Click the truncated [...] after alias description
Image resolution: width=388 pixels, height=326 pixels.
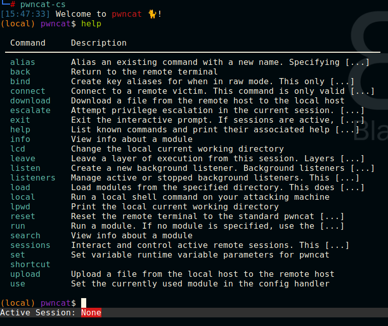coord(358,62)
